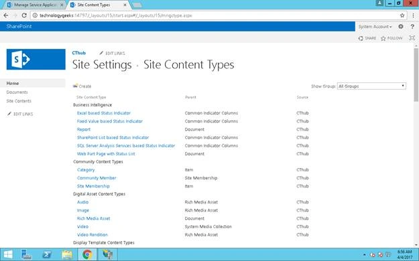The height and width of the screenshot is (261, 419).
Task: Open the taskbar app beside Chrome
Action: click(x=107, y=254)
